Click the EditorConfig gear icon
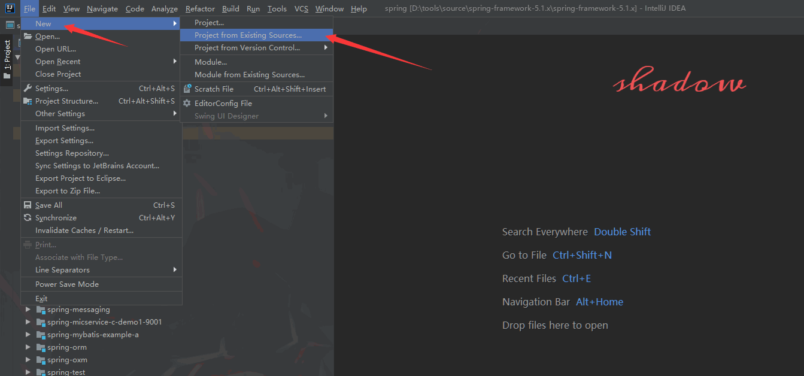This screenshot has width=804, height=376. tap(187, 103)
